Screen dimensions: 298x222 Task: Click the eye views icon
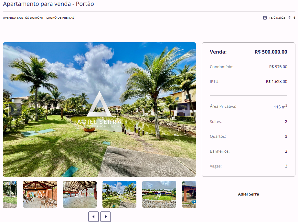click(x=290, y=18)
